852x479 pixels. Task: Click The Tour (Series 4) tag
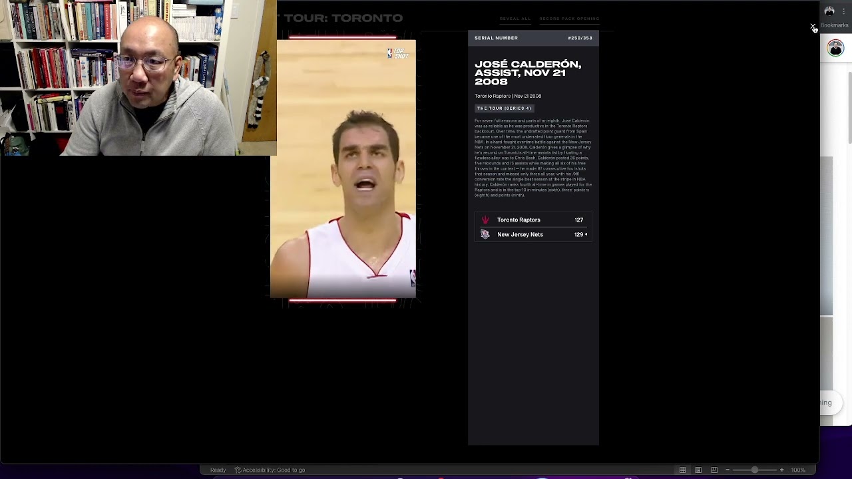tap(504, 108)
